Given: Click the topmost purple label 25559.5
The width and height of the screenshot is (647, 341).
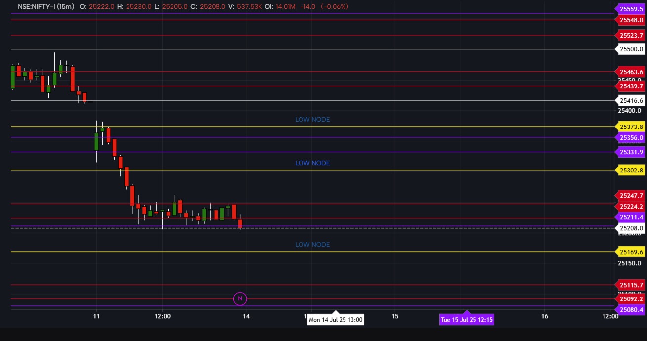Looking at the screenshot, I should [x=630, y=9].
